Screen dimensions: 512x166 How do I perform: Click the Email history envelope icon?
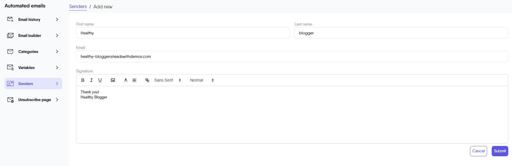(x=10, y=19)
